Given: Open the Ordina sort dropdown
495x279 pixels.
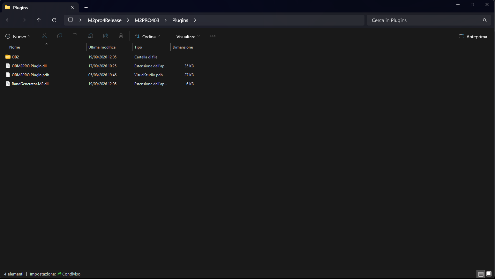Looking at the screenshot, I should pos(147,36).
